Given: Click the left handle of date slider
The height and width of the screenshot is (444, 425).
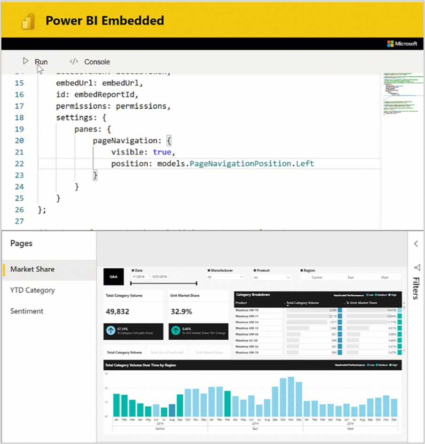Looking at the screenshot, I should 131,283.
